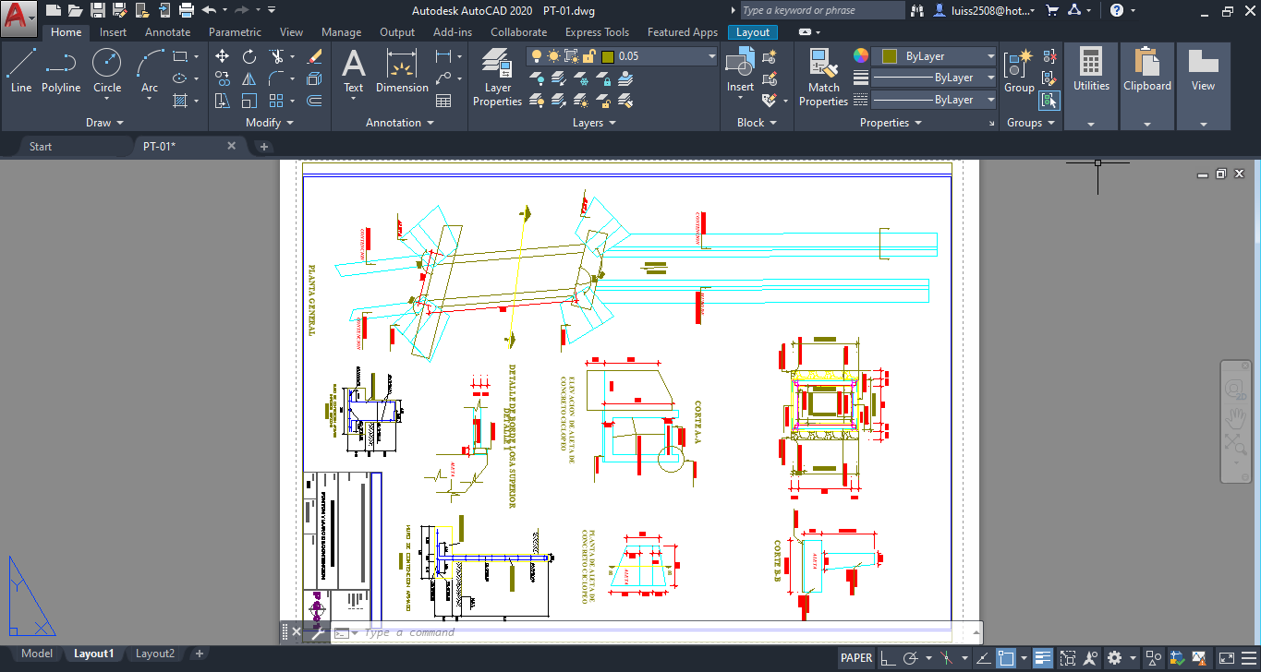Click the Utilities calculator button
The image size is (1261, 672).
point(1091,71)
